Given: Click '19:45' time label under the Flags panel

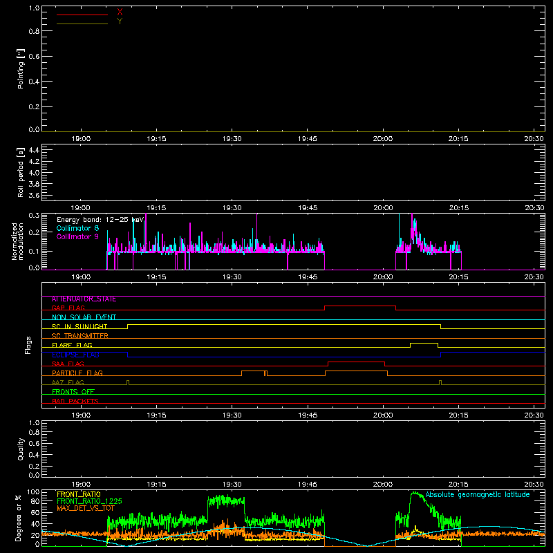Looking at the screenshot, I should [x=308, y=415].
